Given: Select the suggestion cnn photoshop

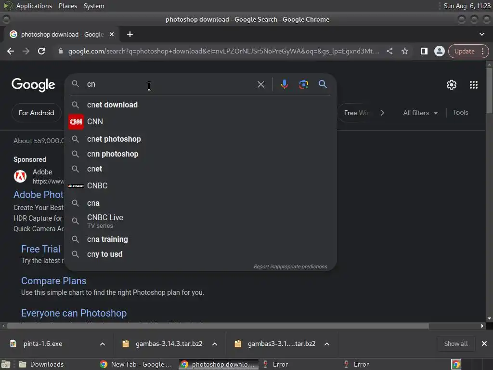Looking at the screenshot, I should [201, 154].
